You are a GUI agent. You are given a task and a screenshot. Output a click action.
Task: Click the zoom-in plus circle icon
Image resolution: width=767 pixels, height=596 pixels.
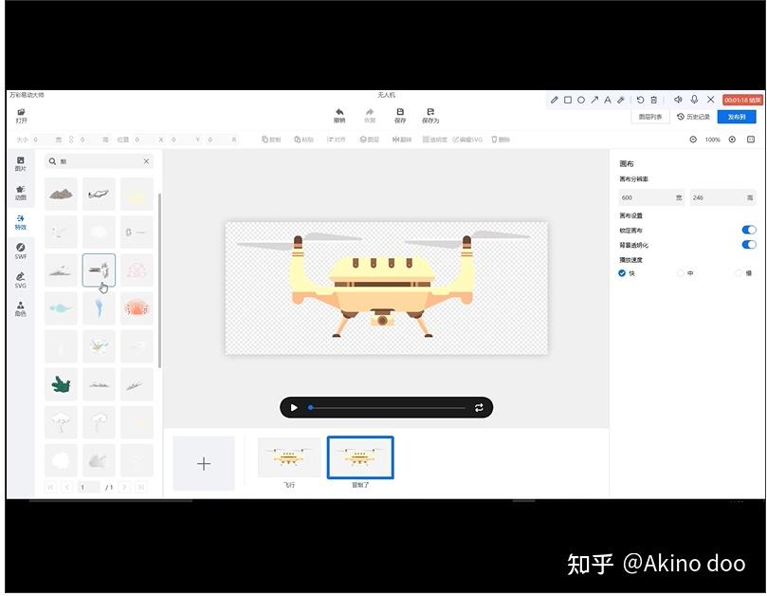tap(732, 140)
